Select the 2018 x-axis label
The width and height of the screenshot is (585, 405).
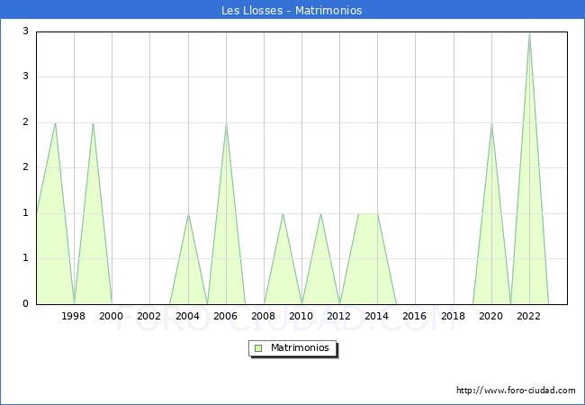click(453, 316)
